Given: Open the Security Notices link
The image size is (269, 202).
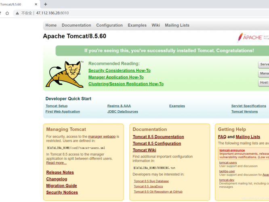Looking at the screenshot, I should pos(62,192).
